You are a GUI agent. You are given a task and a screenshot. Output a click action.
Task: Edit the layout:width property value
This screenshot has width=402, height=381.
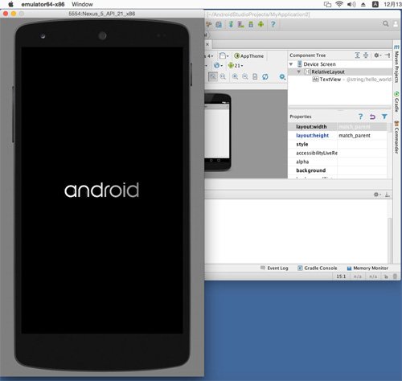point(362,127)
